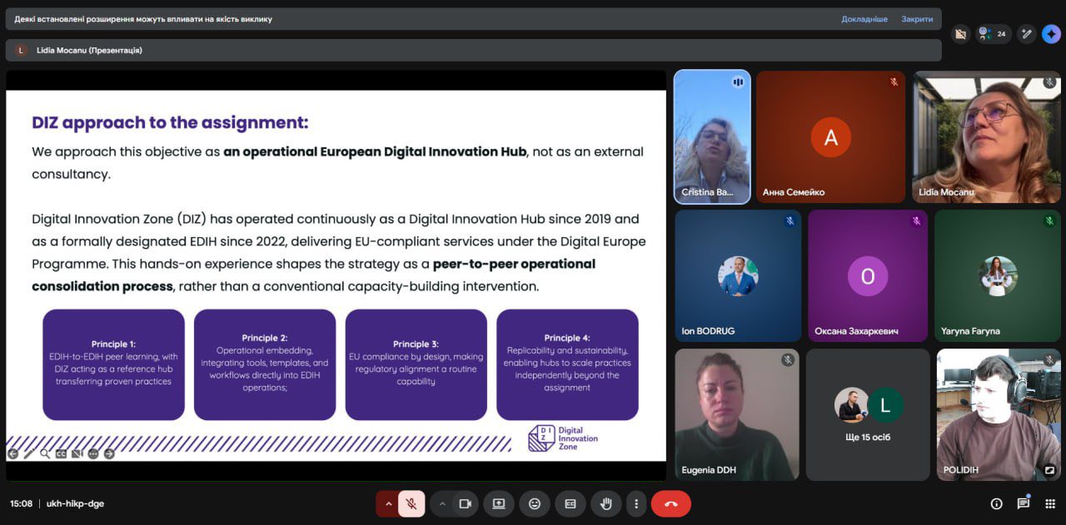Click the 'Докладніше' link in the notification bar
Viewport: 1066px width, 525px height.
point(864,19)
